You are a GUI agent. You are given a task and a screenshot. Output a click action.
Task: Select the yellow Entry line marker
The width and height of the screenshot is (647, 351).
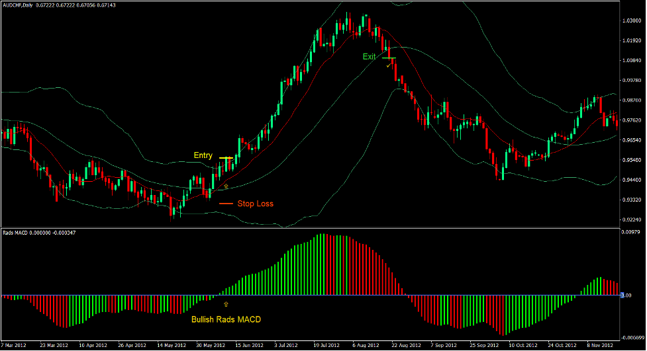[x=226, y=157]
